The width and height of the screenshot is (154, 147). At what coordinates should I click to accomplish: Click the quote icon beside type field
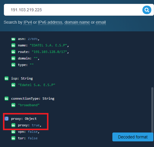13,65
